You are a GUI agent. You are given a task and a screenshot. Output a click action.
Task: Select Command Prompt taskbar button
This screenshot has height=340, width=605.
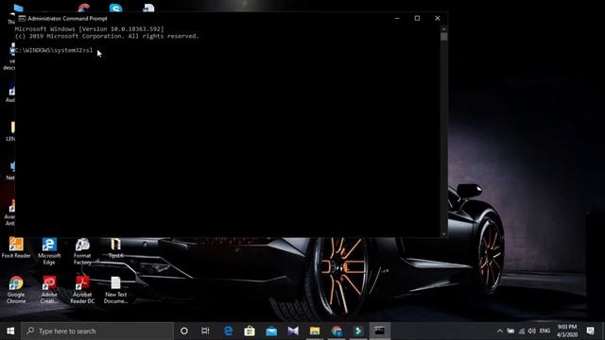click(380, 331)
